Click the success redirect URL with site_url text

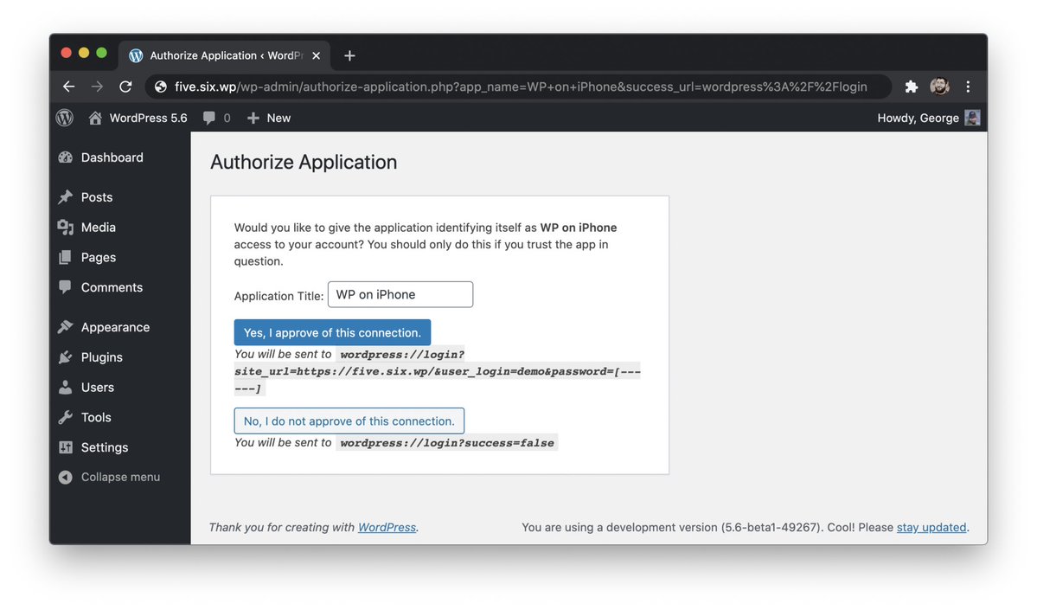pos(437,371)
